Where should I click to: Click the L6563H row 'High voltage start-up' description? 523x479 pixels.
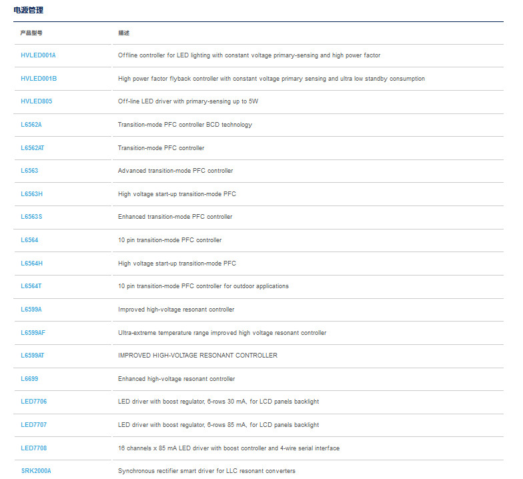(177, 194)
